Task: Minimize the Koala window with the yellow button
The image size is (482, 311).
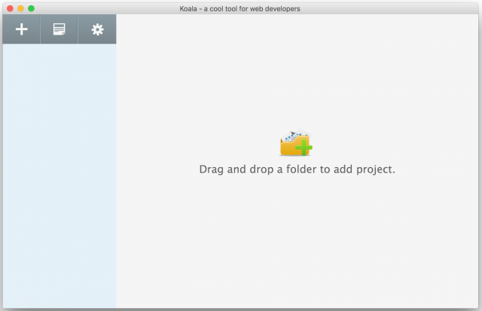Action: point(21,8)
